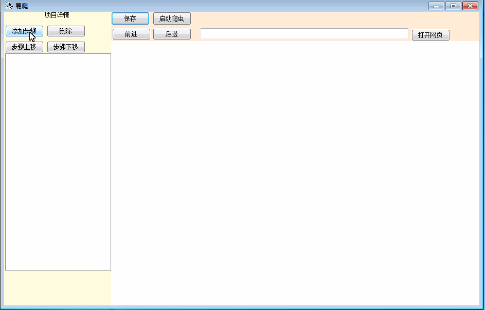Screen dimensions: 485x310
Task: Move step up with 步骤上移
Action: pyautogui.click(x=25, y=47)
